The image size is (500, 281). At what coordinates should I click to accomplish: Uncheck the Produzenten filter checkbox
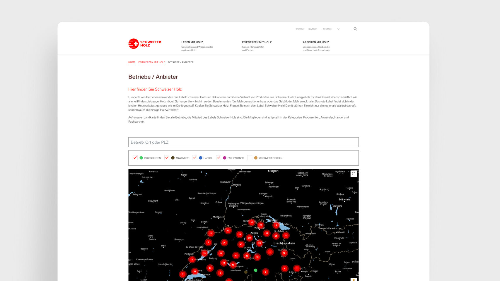tap(135, 158)
